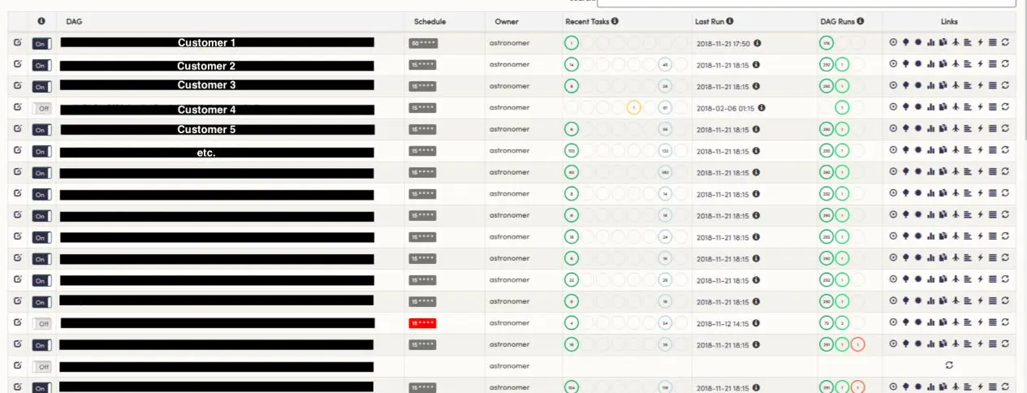Open the Customer 3 DAG link
Screen dimensions: 1027x393
click(x=218, y=85)
